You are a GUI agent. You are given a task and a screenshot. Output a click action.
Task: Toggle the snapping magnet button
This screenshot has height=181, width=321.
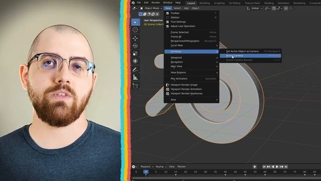coord(274,8)
